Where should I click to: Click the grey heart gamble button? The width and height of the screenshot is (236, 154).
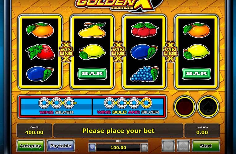168,146
